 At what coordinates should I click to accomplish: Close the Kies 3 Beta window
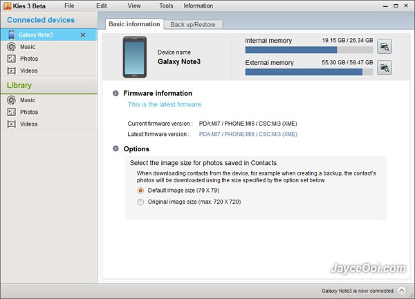point(406,6)
